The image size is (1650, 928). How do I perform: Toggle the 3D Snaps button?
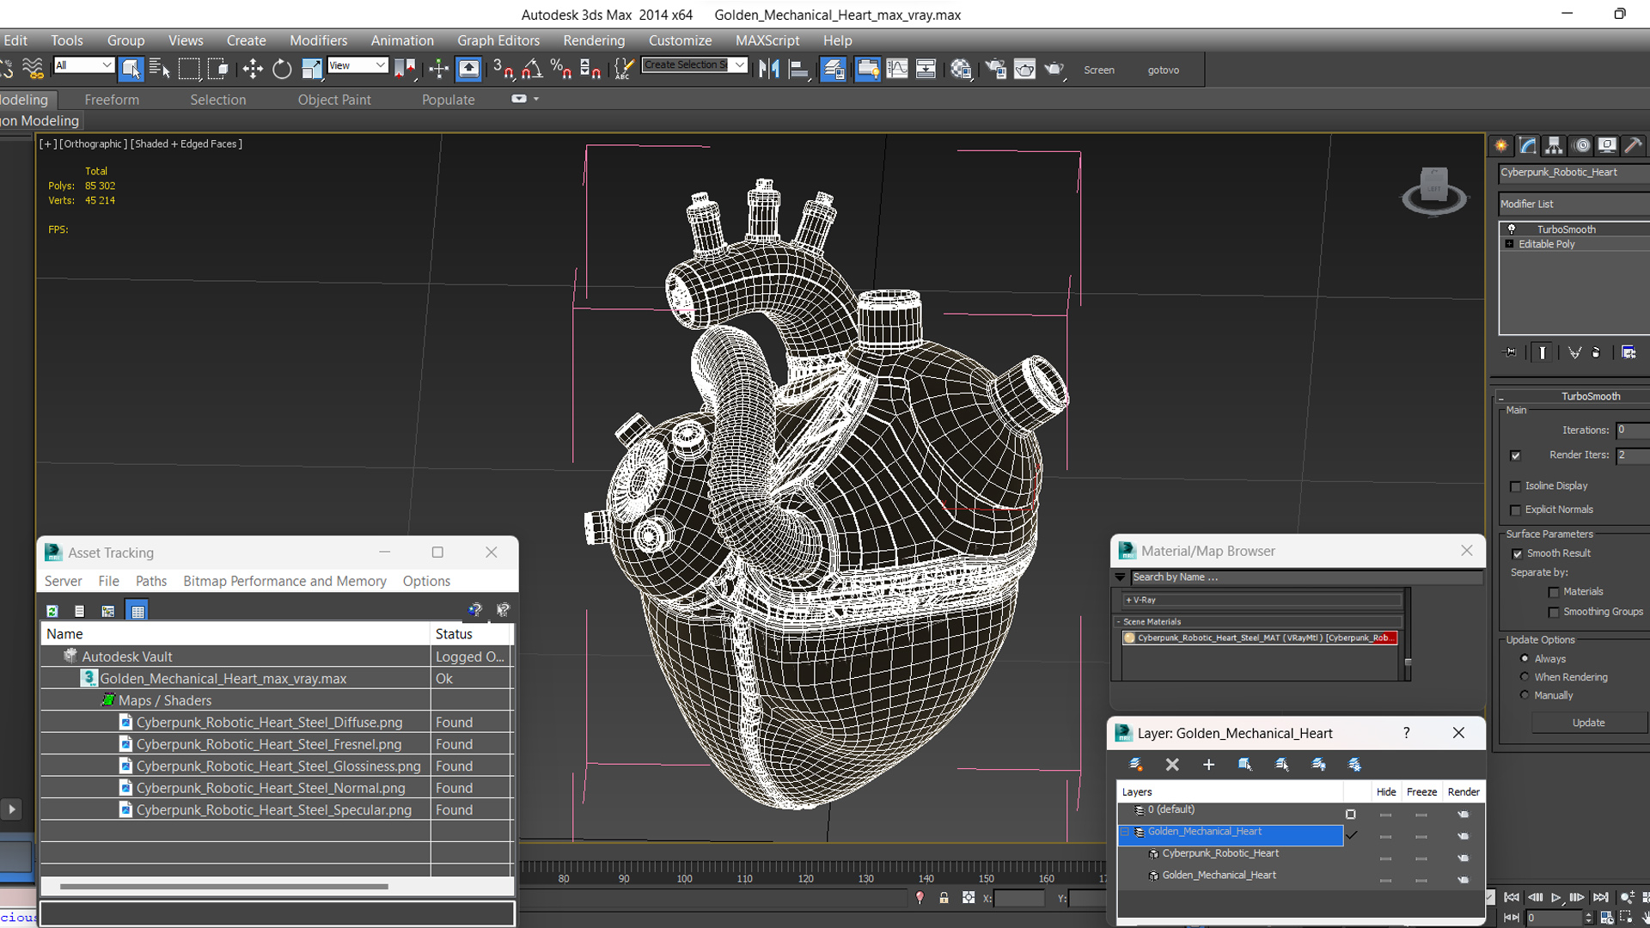[503, 69]
